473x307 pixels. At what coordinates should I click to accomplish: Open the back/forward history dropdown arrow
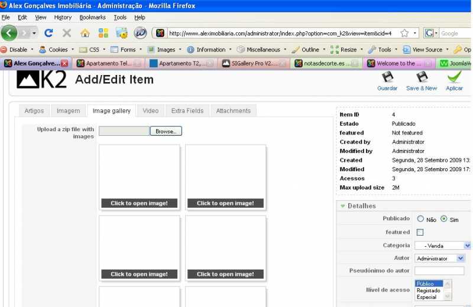point(34,33)
